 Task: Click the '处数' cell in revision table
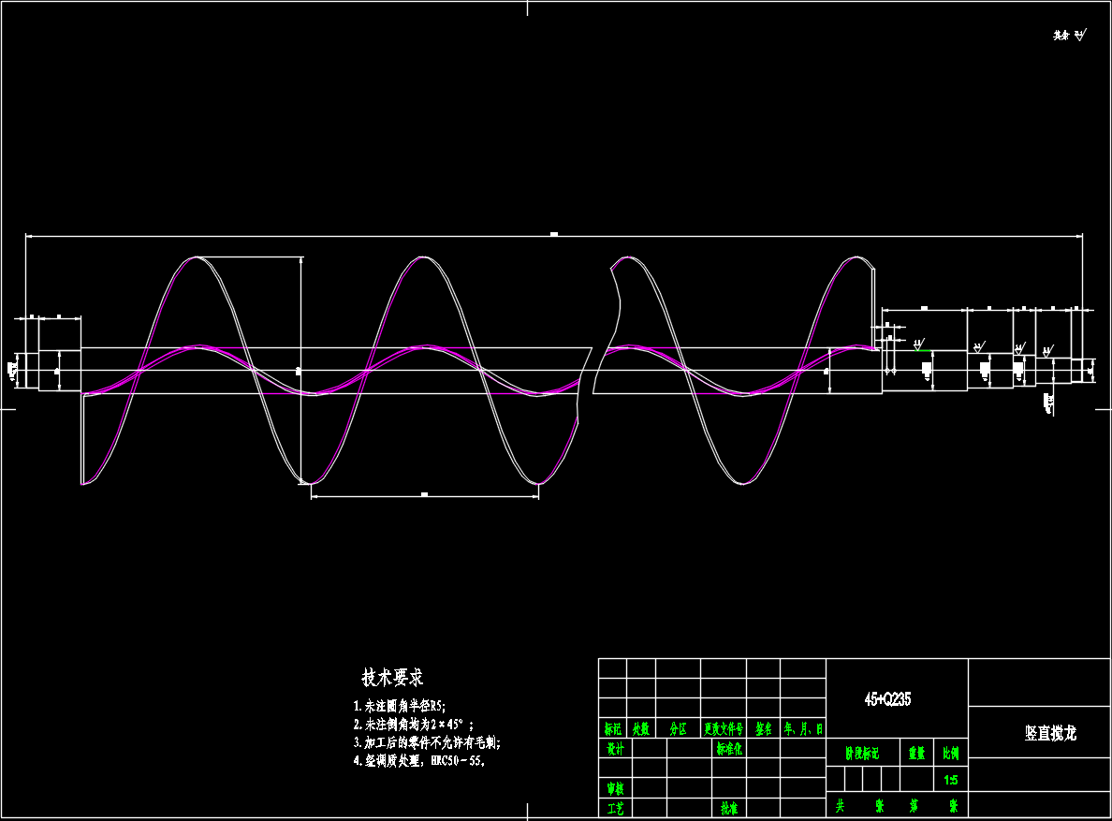pyautogui.click(x=641, y=729)
